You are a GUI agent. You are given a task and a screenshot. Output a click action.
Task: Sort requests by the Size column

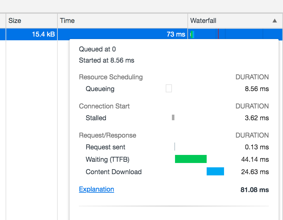15,21
